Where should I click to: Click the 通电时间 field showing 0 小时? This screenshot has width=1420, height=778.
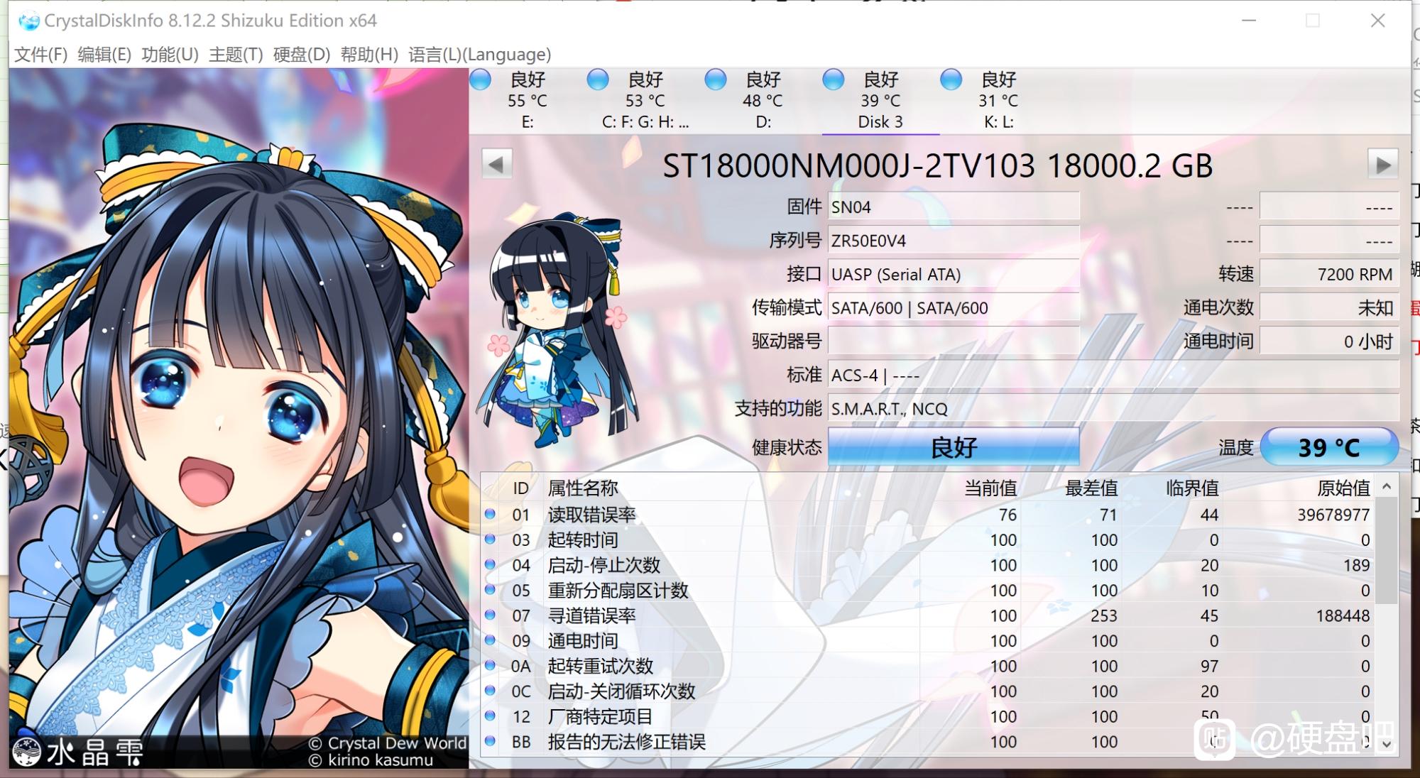click(x=1329, y=341)
